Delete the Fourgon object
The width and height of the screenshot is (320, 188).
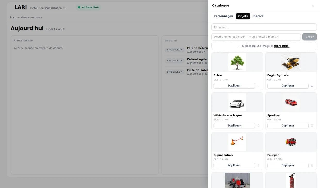point(312,165)
